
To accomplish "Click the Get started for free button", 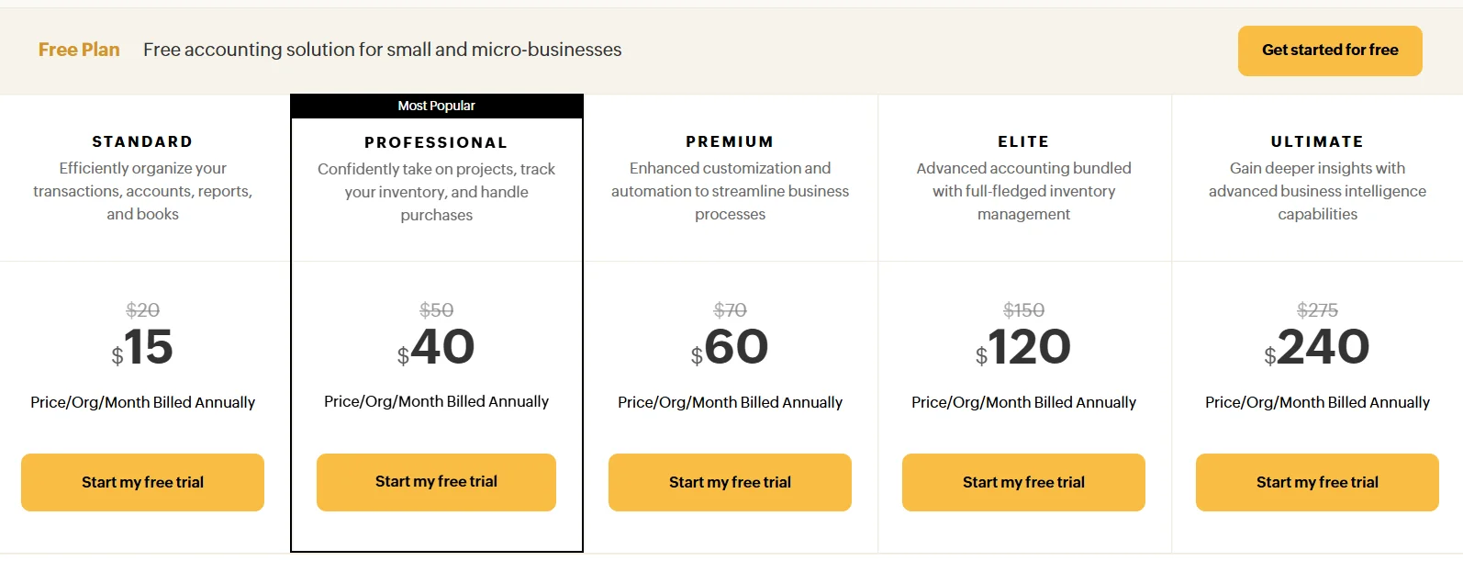I will [x=1329, y=50].
